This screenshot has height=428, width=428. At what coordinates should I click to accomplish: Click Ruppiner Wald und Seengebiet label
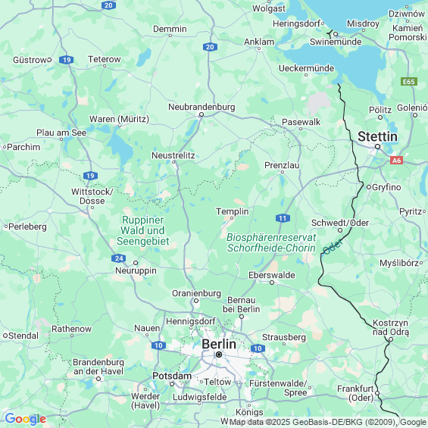pyautogui.click(x=143, y=230)
